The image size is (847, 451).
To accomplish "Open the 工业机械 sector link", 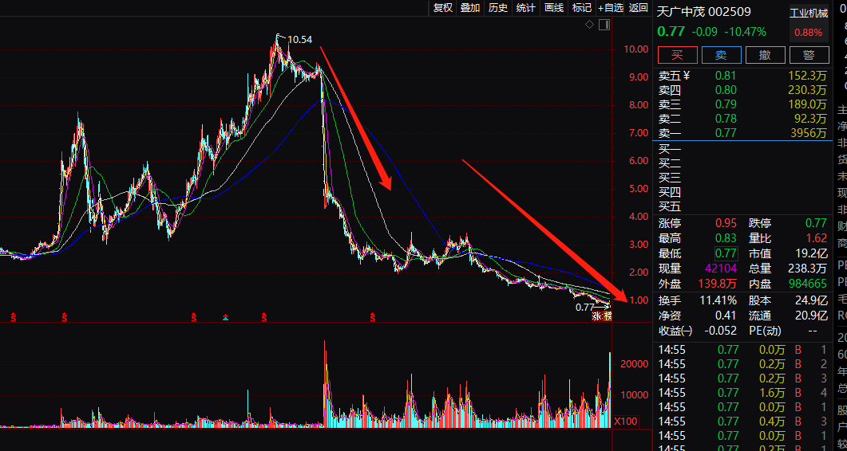I will [x=809, y=13].
